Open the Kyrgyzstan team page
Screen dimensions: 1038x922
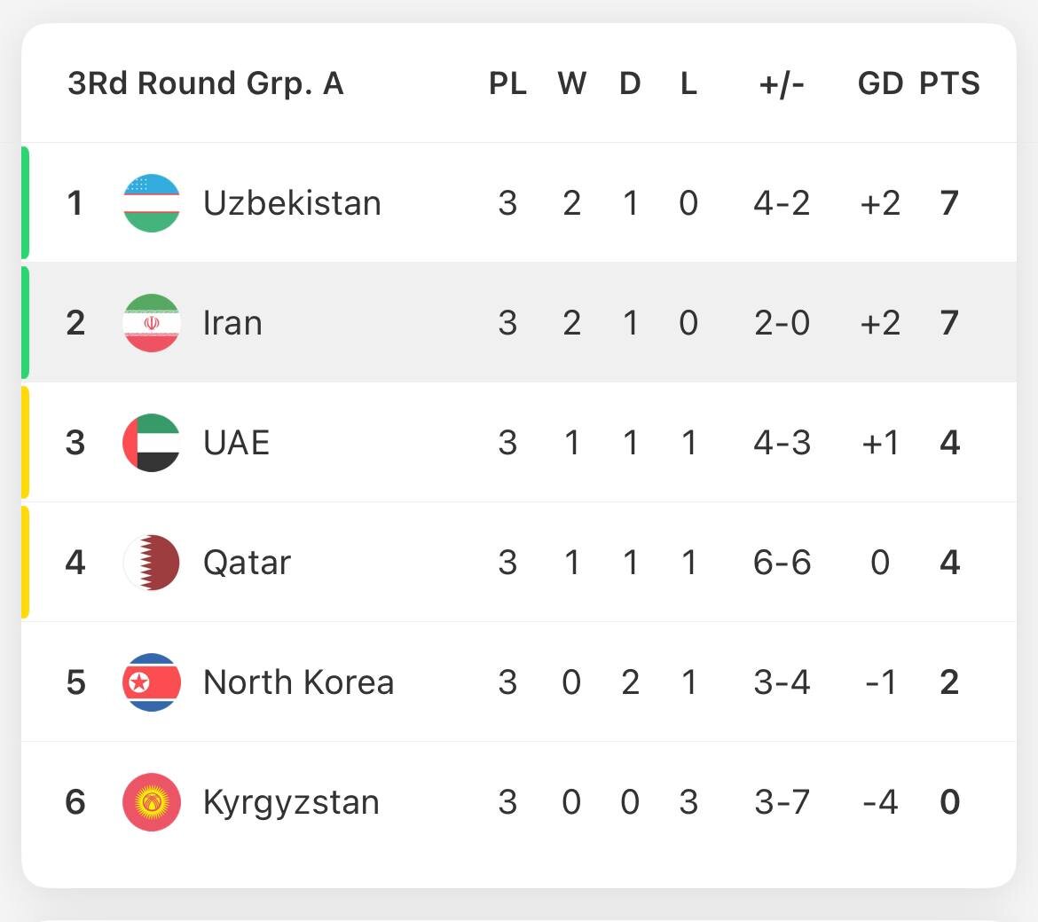click(x=291, y=802)
